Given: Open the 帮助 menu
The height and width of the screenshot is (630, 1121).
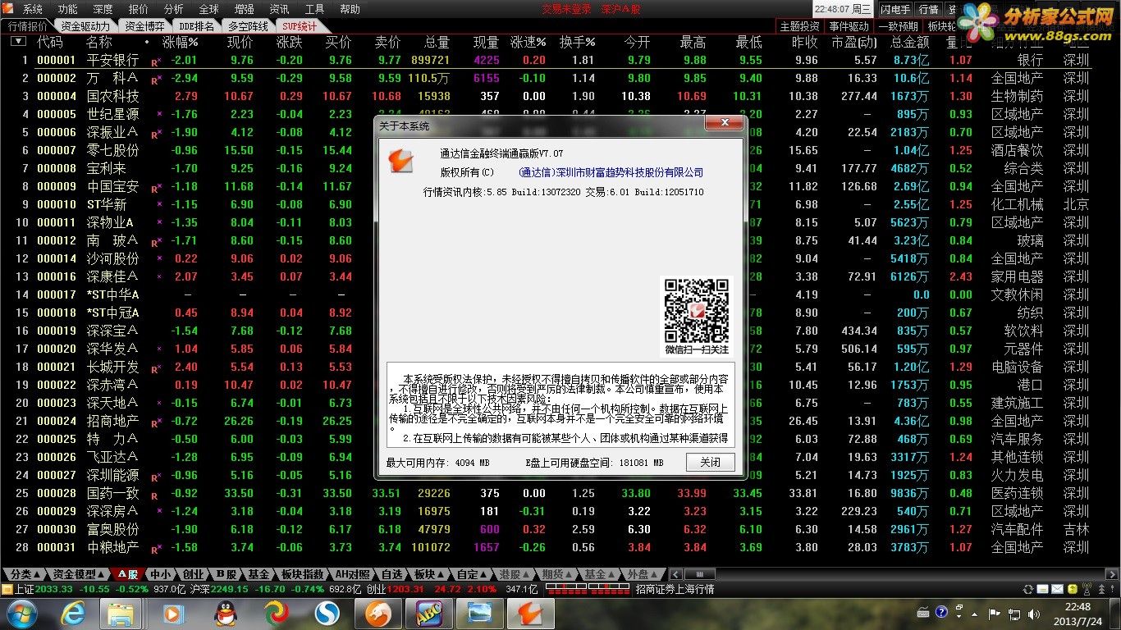Looking at the screenshot, I should coord(350,9).
